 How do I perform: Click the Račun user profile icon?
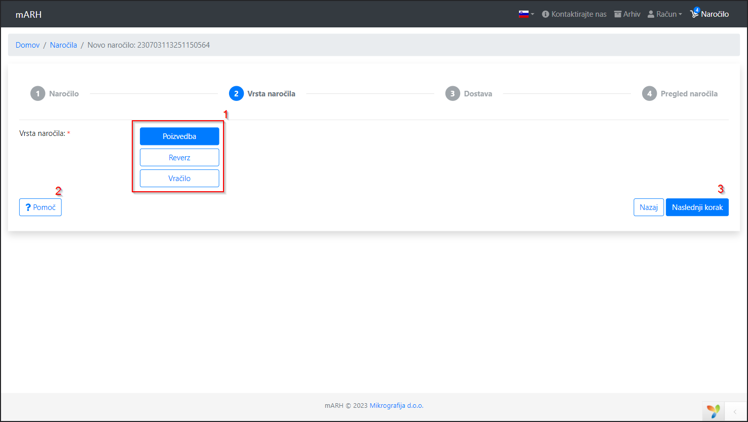click(x=651, y=14)
